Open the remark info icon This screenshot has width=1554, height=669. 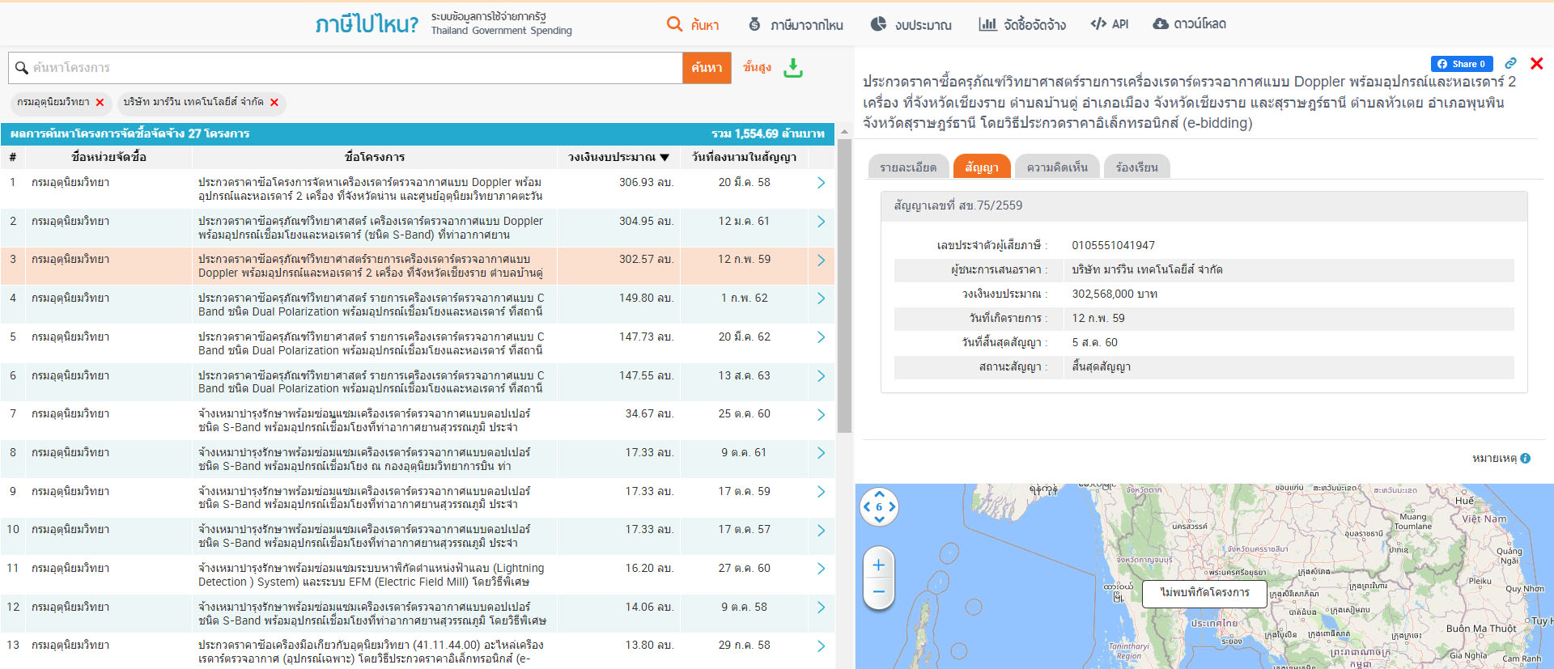coord(1525,459)
